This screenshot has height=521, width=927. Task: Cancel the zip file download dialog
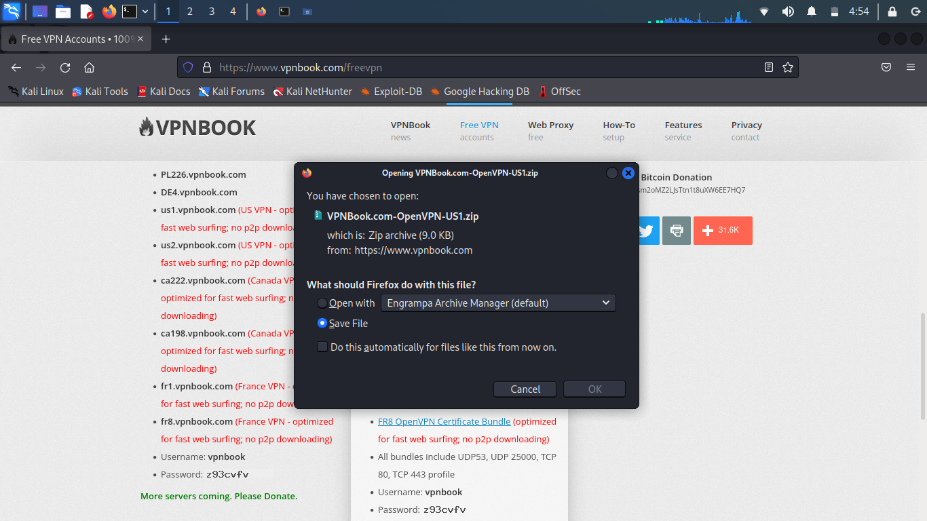(x=525, y=389)
